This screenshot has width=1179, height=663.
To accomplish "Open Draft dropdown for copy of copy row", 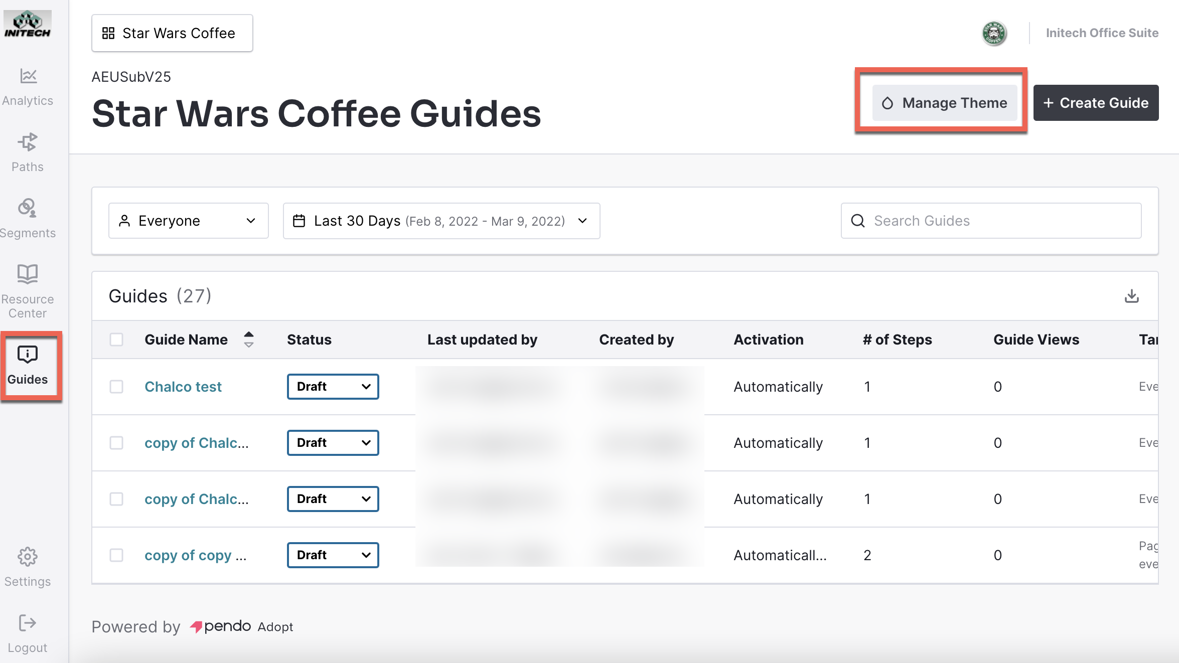I will (x=333, y=555).
